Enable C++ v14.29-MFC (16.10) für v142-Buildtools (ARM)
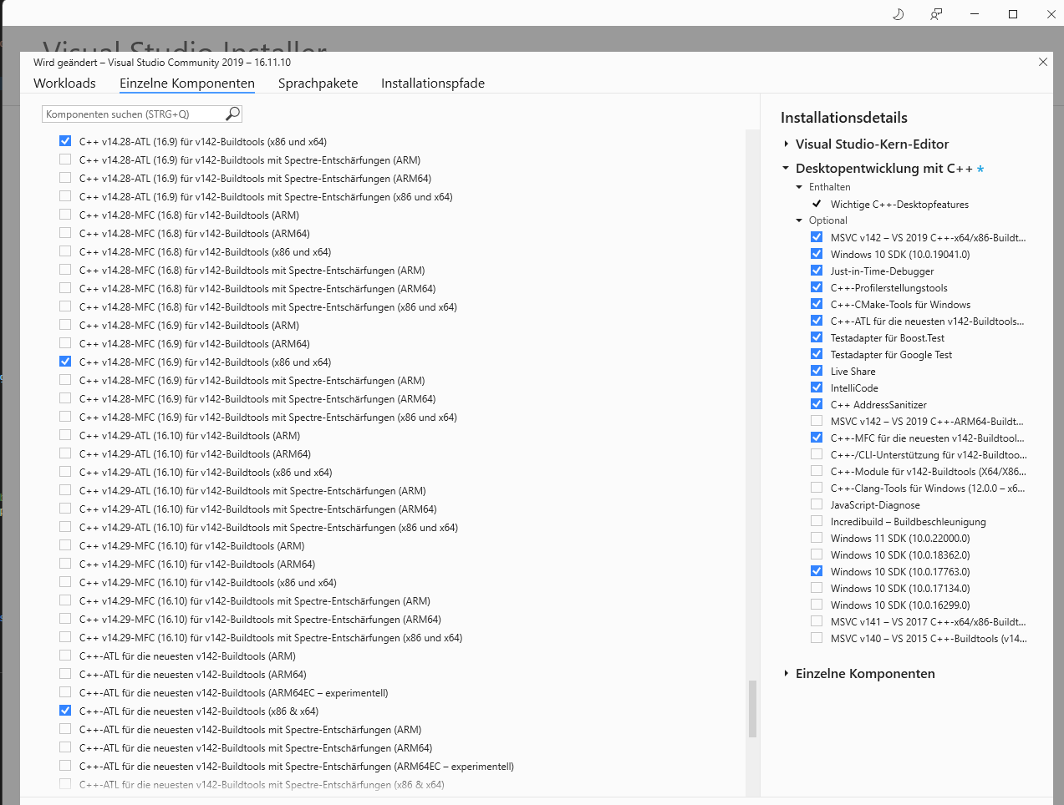The width and height of the screenshot is (1064, 805). click(65, 545)
